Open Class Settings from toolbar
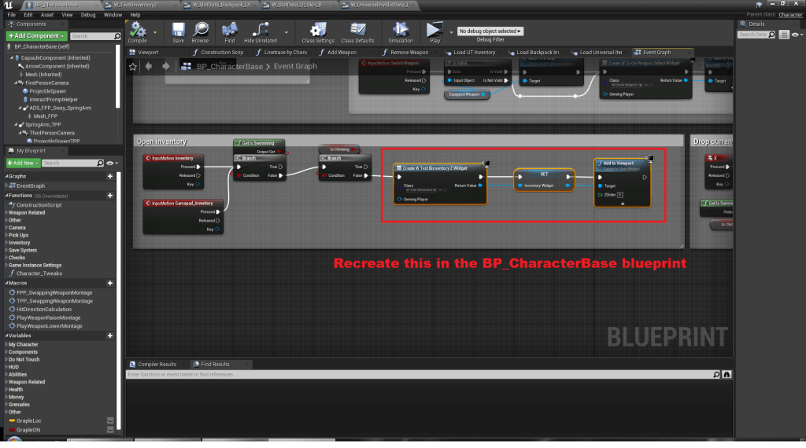Image resolution: width=806 pixels, height=448 pixels. tap(318, 31)
